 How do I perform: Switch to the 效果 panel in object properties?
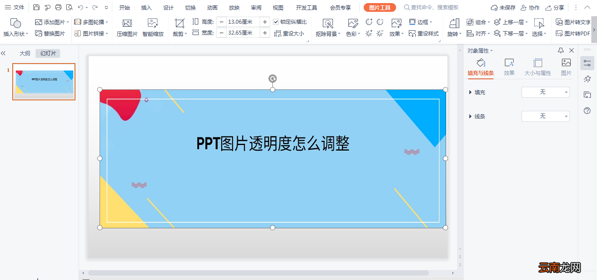509,67
